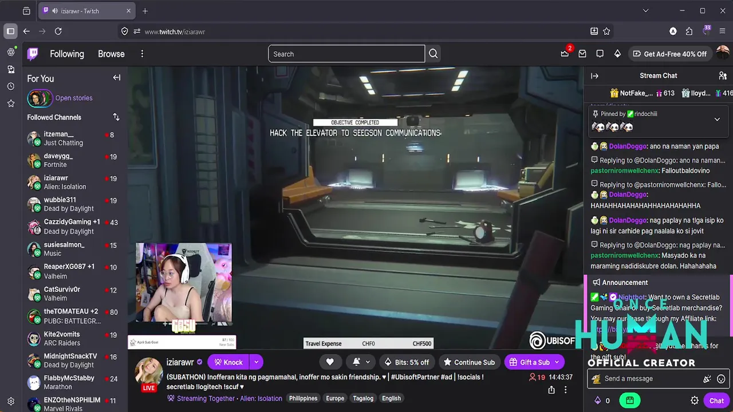
Task: Open Prime loot crown icon
Action: 565,54
